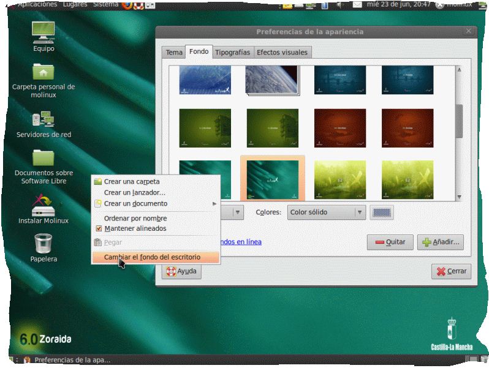The image size is (489, 368).
Task: Click the Cerrar button
Action: pos(451,271)
